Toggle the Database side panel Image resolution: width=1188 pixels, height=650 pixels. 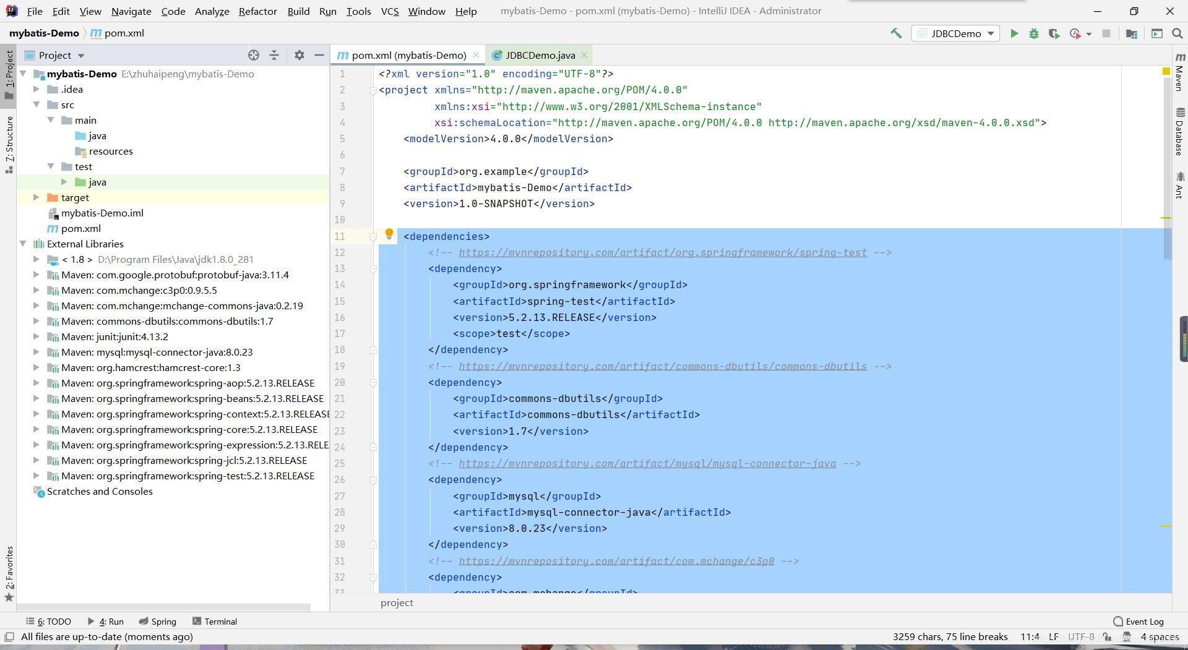click(x=1180, y=131)
